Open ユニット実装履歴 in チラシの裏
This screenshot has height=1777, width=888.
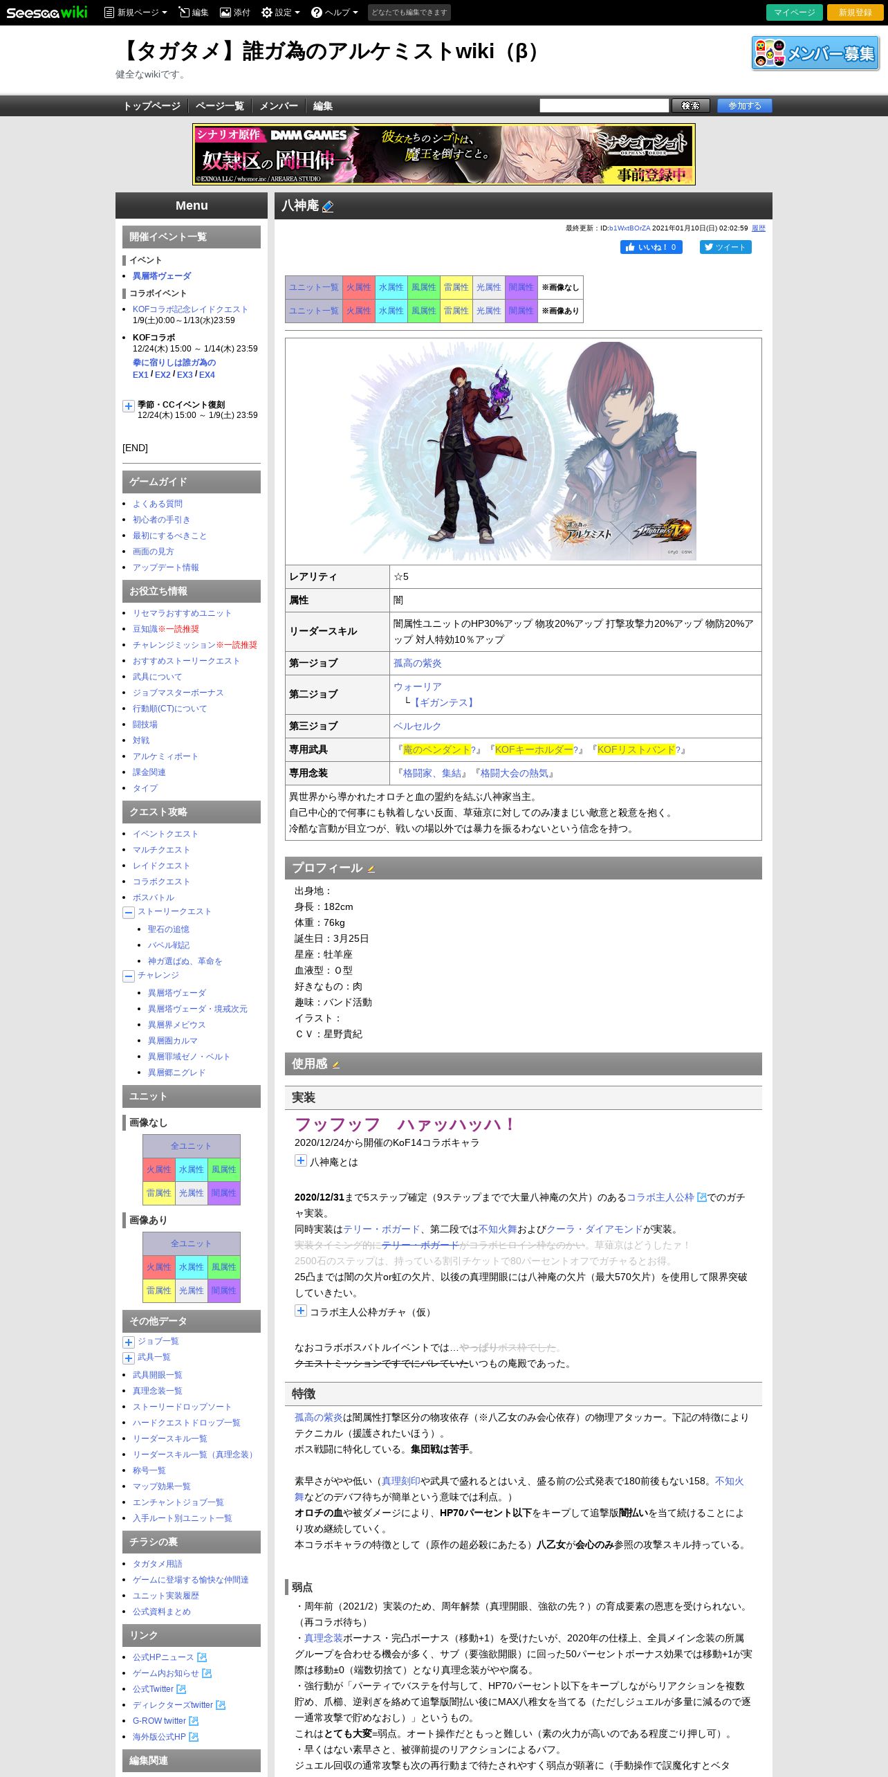pyautogui.click(x=166, y=1596)
